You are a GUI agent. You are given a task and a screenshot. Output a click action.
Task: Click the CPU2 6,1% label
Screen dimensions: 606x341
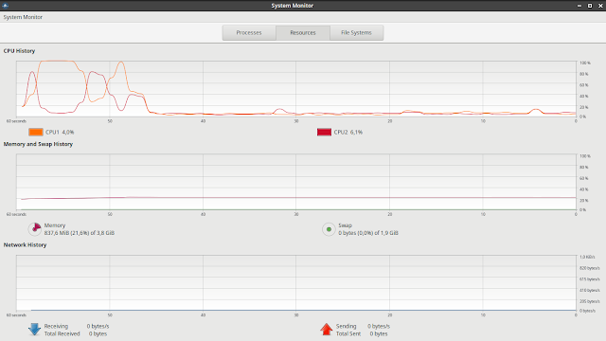(348, 133)
